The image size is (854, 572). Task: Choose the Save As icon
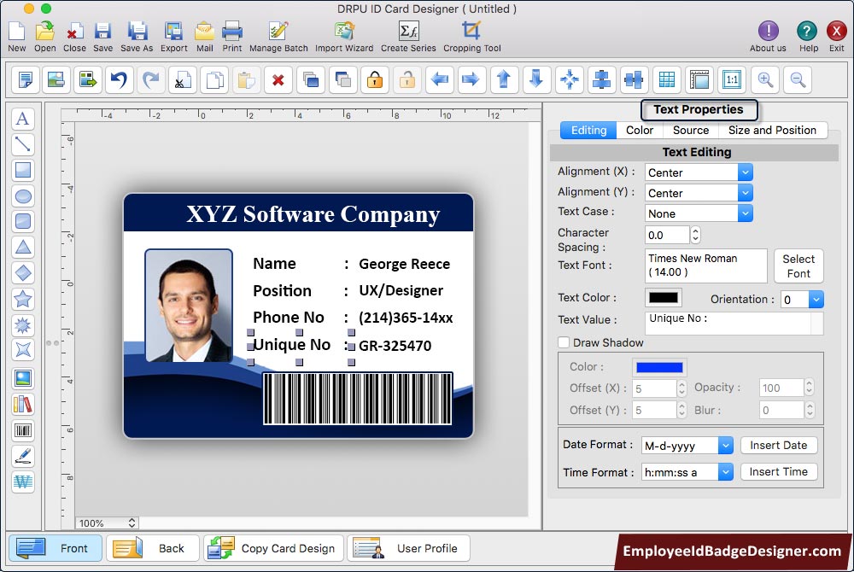(x=137, y=32)
